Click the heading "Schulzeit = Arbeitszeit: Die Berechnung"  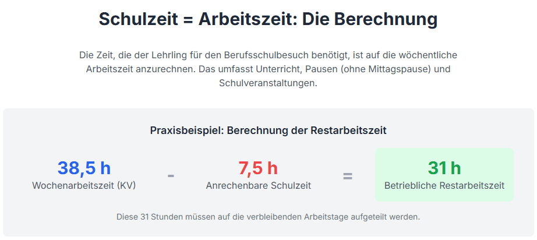[268, 19]
